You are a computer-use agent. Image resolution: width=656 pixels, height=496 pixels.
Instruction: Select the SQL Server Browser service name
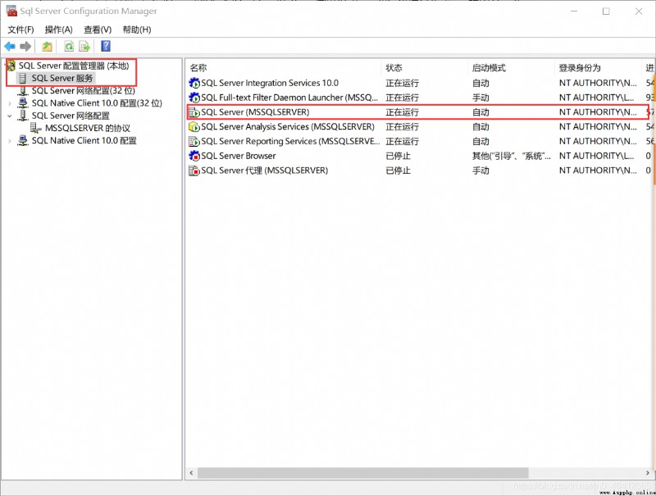239,156
